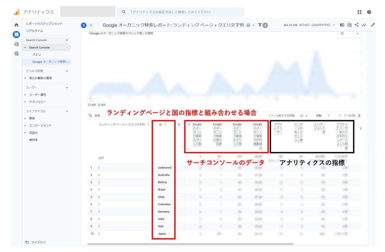385x252 pixels.
Task: Expand ユーザー属性 tree item
Action: tap(25, 95)
